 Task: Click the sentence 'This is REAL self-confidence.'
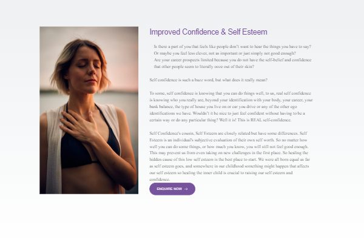[x=264, y=120]
